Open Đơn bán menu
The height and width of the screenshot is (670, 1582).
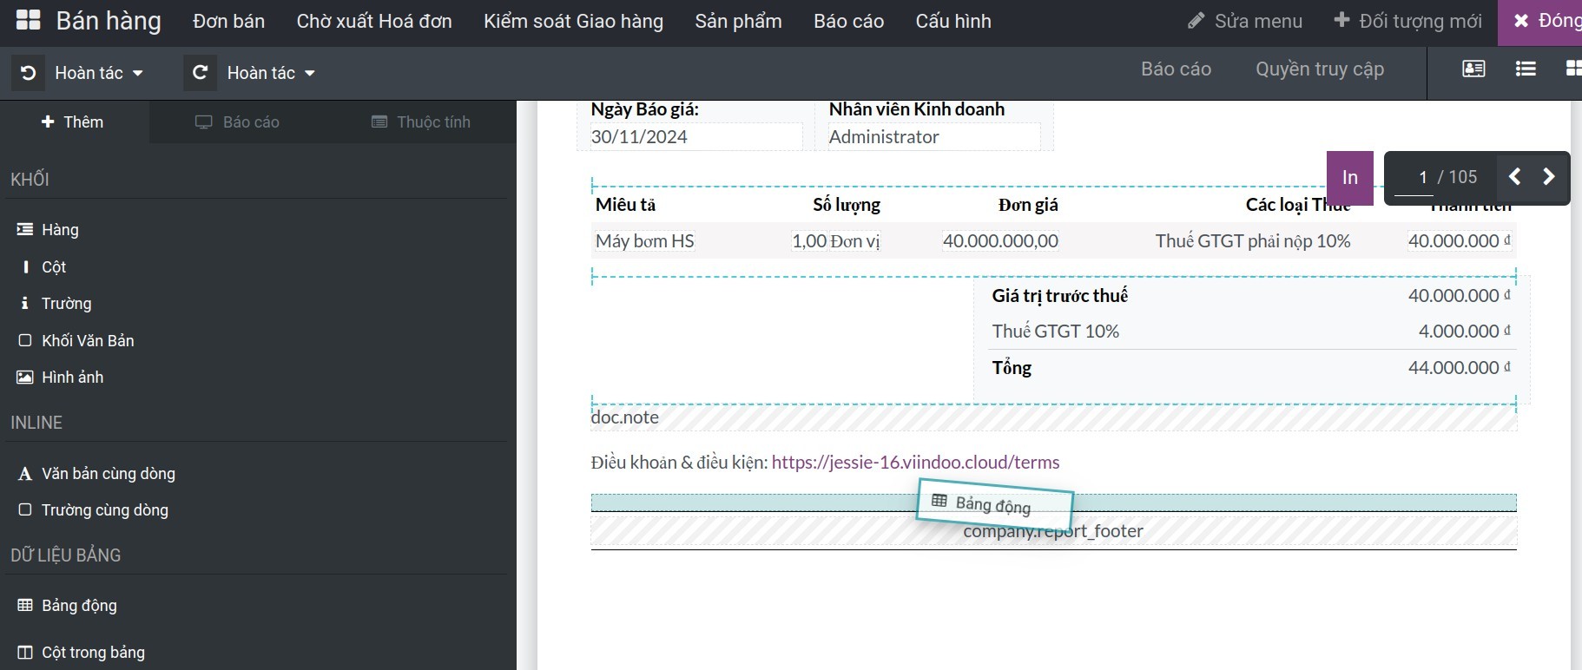click(228, 22)
